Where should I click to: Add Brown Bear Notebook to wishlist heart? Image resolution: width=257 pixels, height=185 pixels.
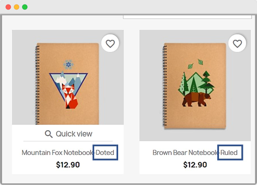[x=237, y=44]
